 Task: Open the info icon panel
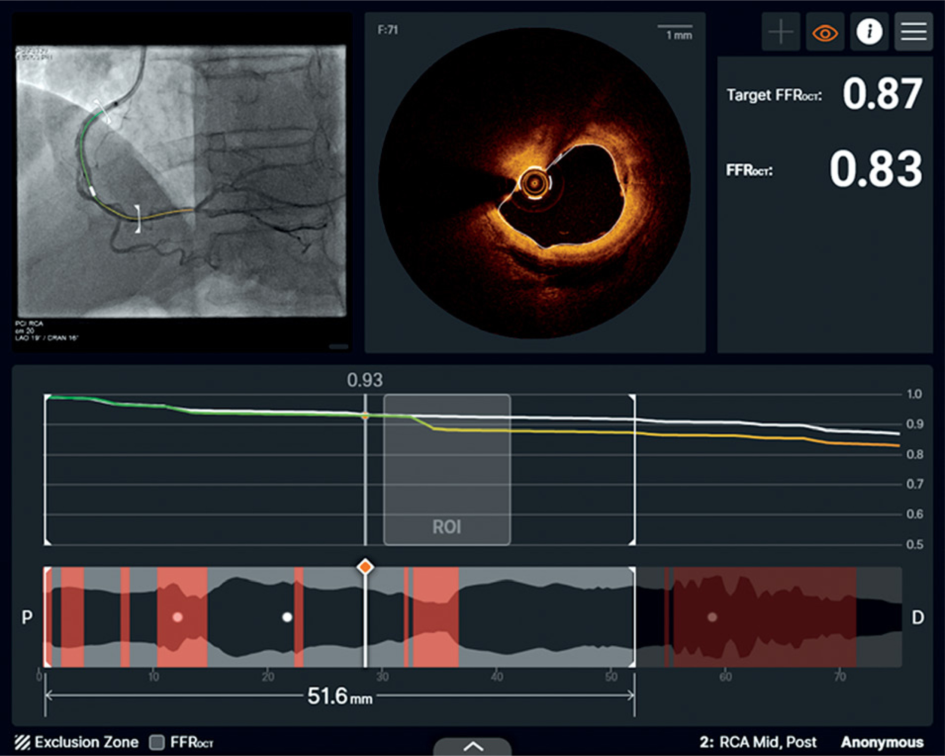click(x=870, y=32)
